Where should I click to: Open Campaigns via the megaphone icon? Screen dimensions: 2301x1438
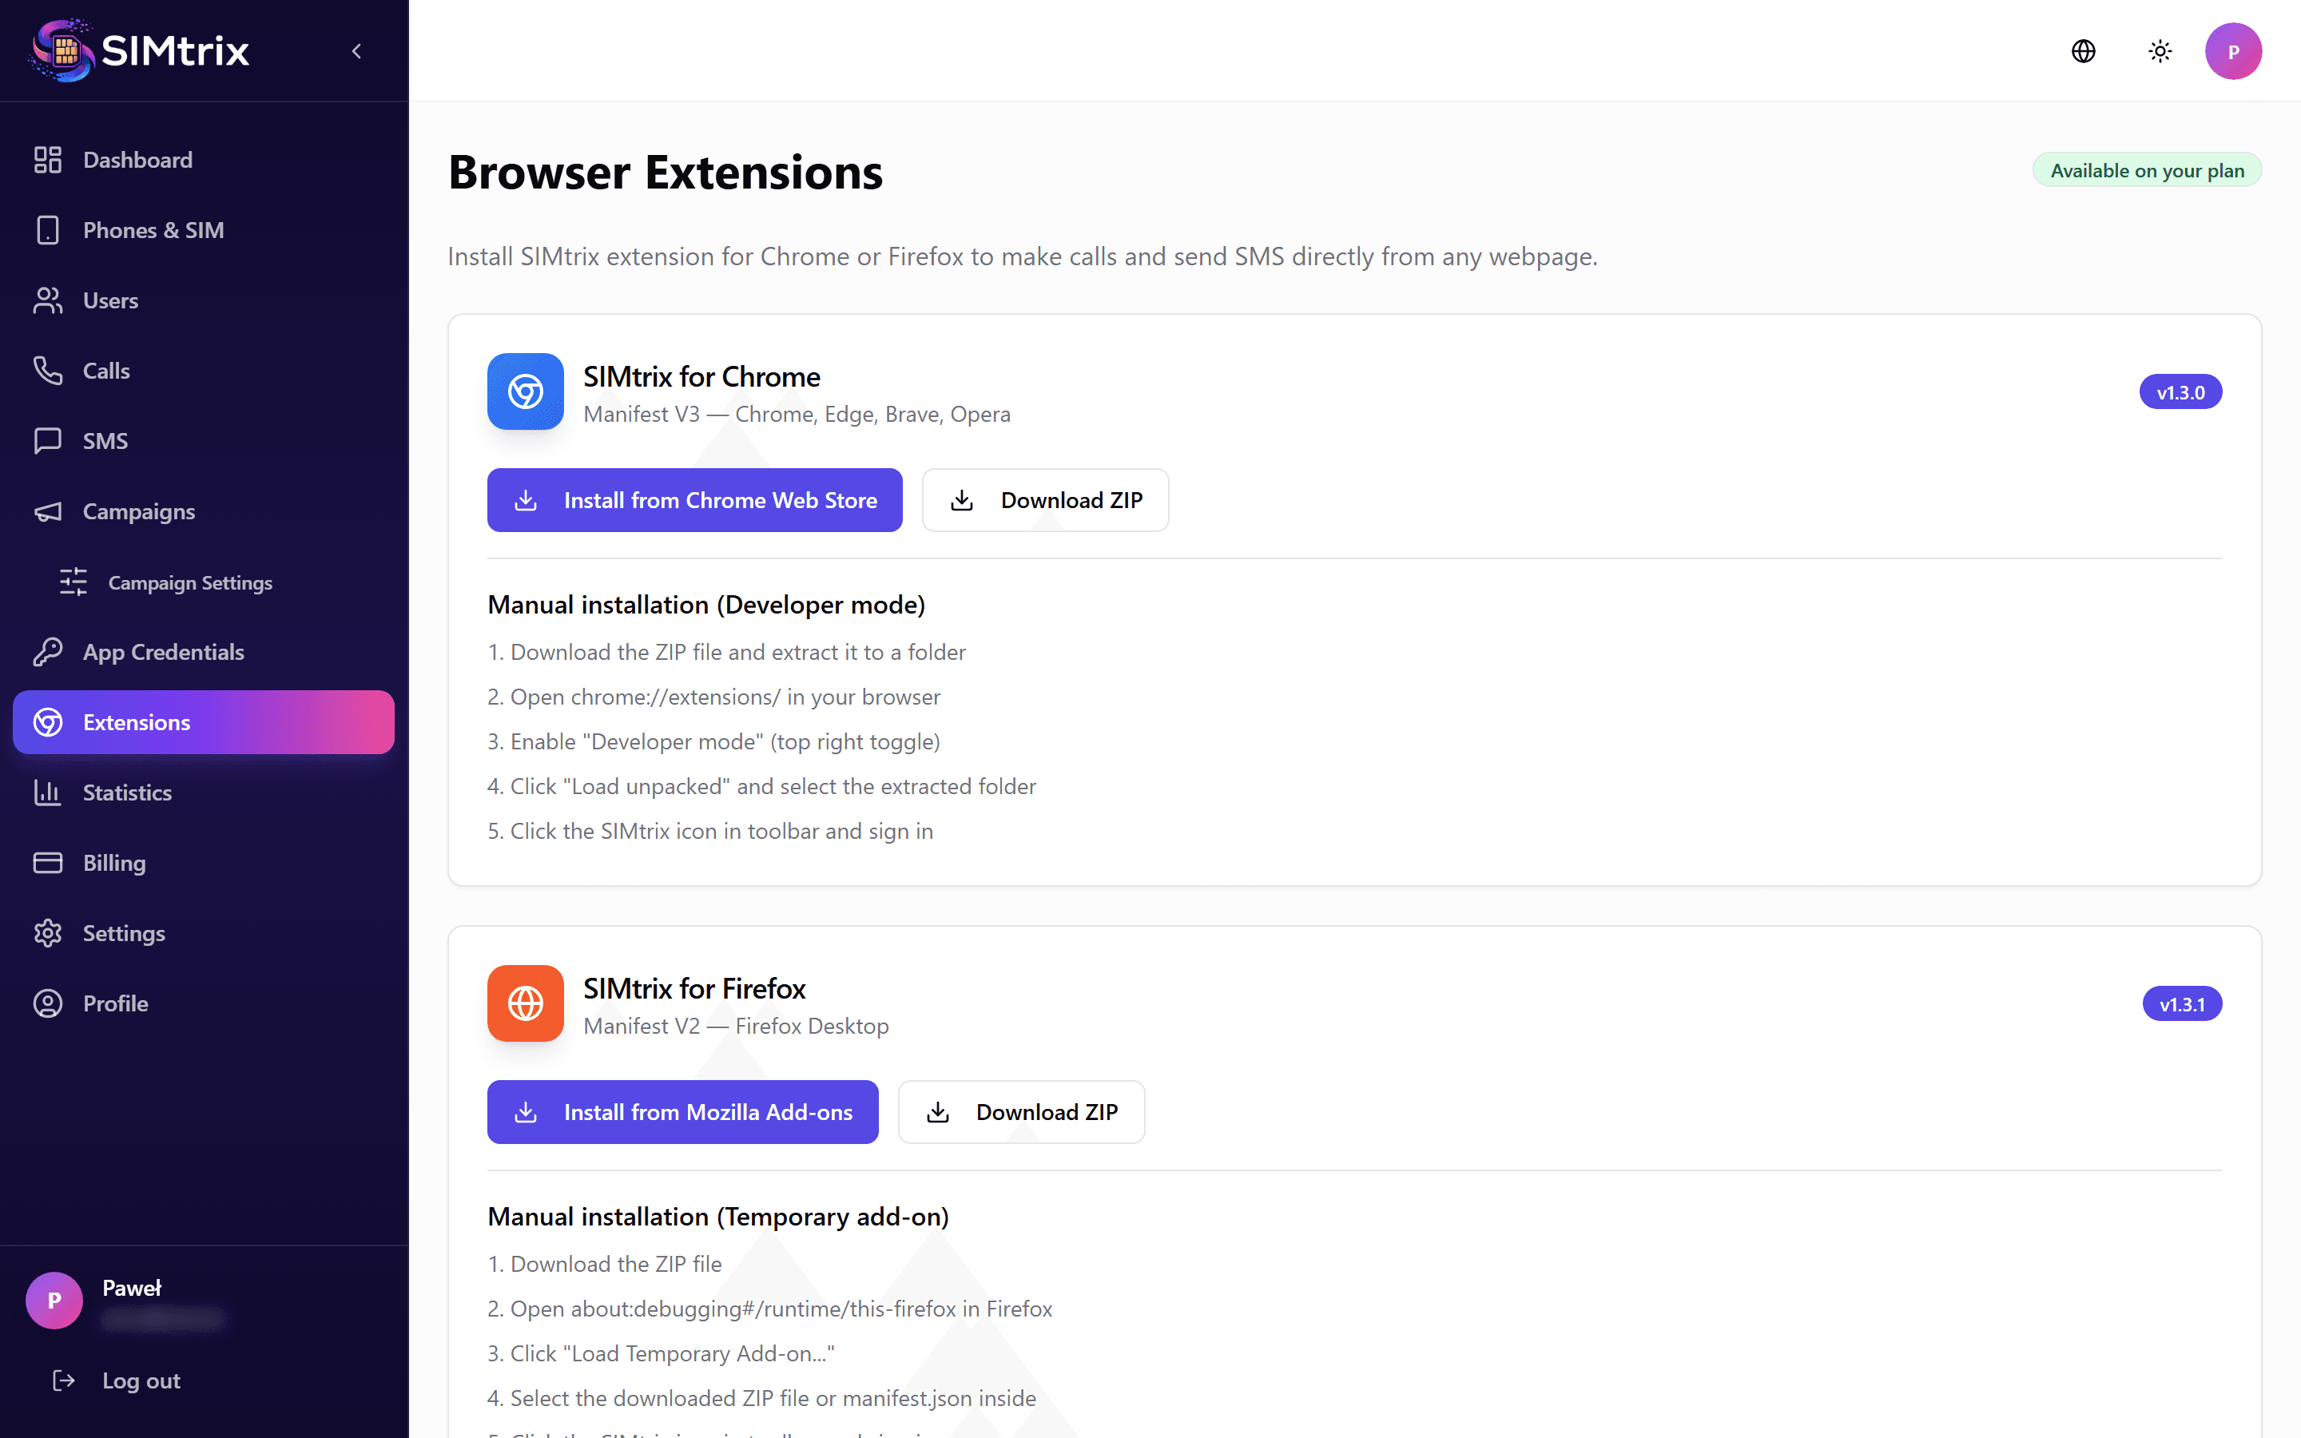tap(48, 510)
